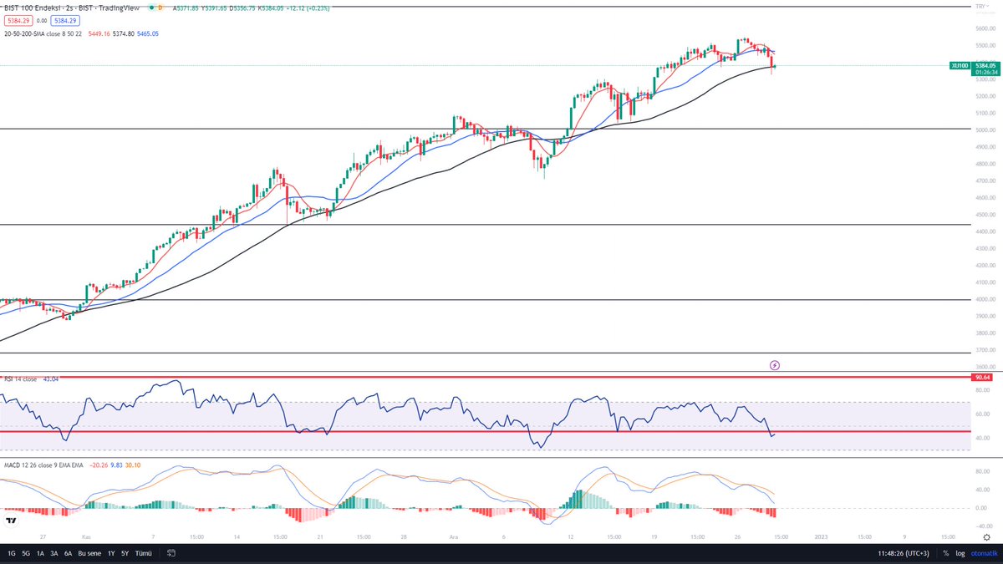
Task: Select the 1Y time range
Action: pyautogui.click(x=111, y=553)
